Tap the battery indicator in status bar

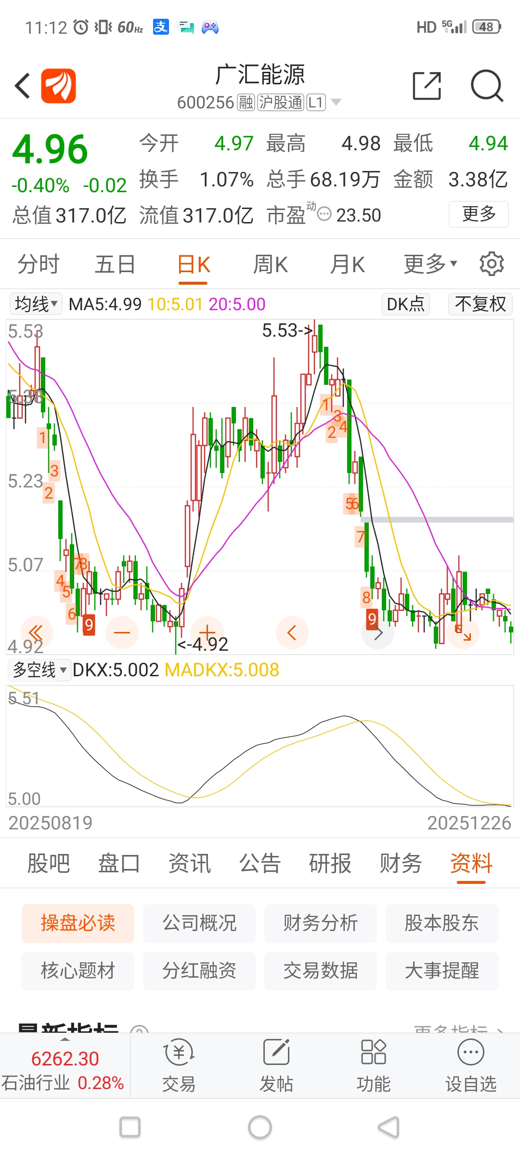(487, 27)
